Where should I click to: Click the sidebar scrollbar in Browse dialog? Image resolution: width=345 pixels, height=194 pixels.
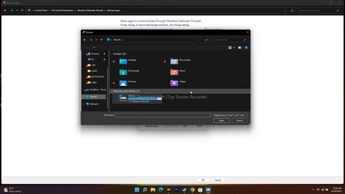point(108,88)
